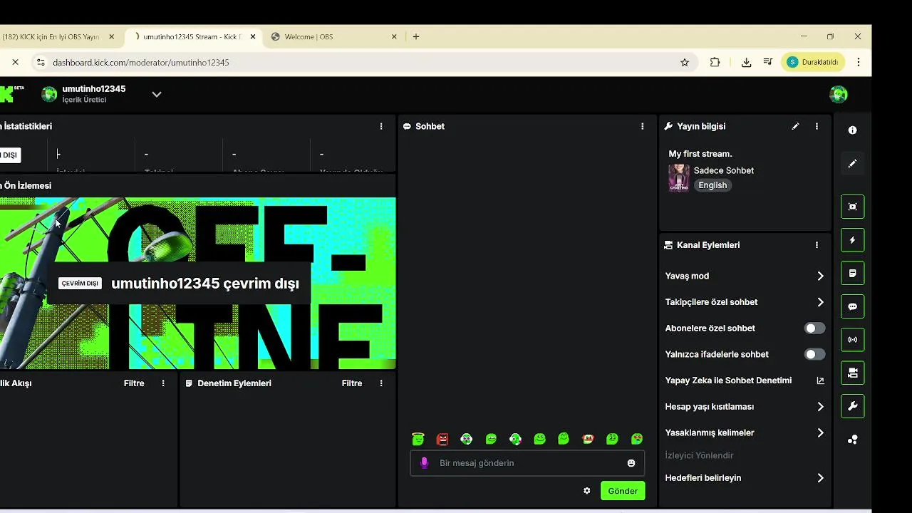912x513 pixels.
Task: Click the three-dots cluster icon in sidebar
Action: pyautogui.click(x=852, y=440)
